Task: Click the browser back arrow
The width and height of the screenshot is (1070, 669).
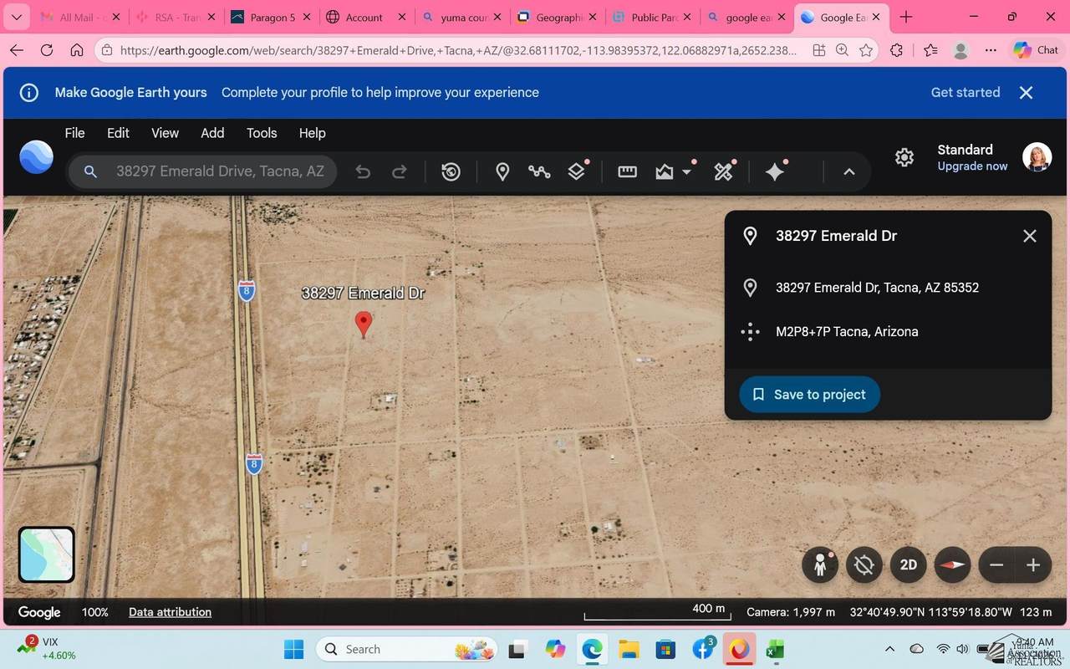Action: [x=17, y=50]
